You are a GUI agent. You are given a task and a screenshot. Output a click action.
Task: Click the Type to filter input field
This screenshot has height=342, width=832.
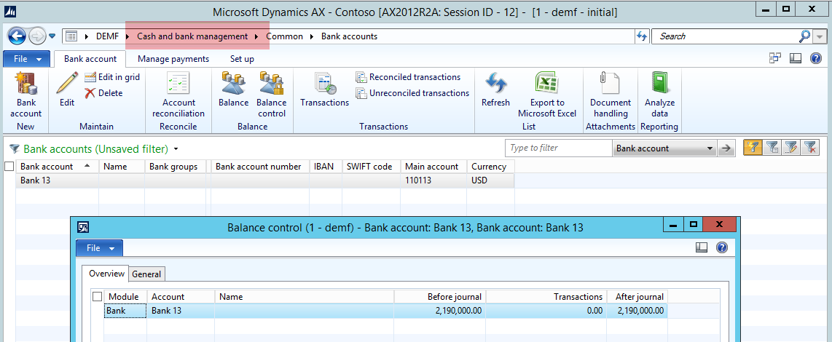(x=557, y=148)
